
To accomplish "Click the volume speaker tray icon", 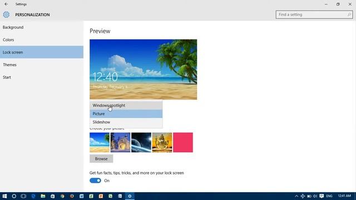I will pos(315,196).
